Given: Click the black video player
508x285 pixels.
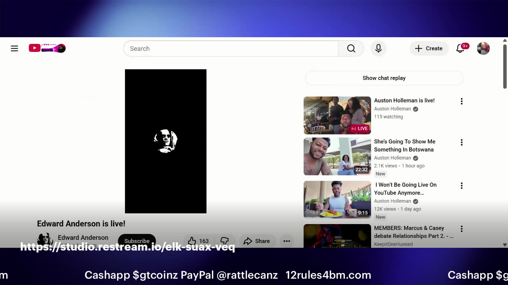Looking at the screenshot, I should [x=165, y=141].
